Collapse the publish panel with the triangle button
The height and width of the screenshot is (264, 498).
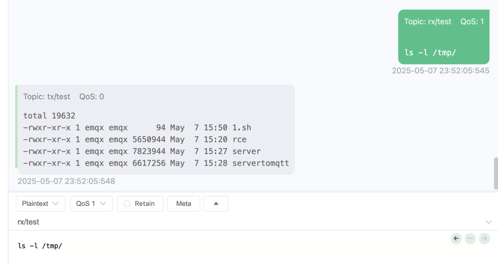(x=216, y=204)
